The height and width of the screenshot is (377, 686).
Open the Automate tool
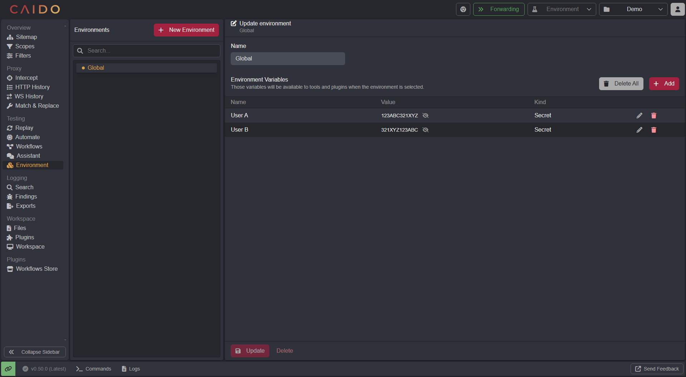pos(28,137)
